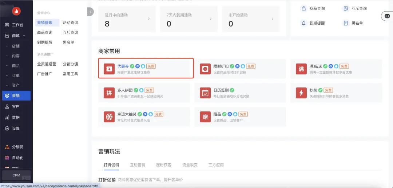Screen dimensions: 393x188
Task: Expand 进行中的活动 card arrow
Action: (148, 19)
